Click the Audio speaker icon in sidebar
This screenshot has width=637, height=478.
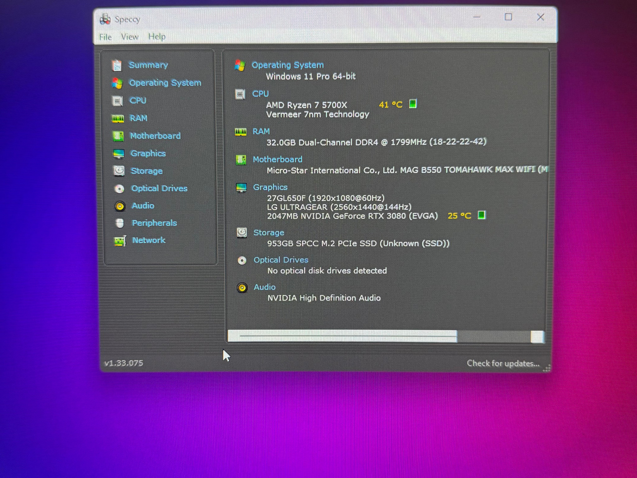[120, 206]
